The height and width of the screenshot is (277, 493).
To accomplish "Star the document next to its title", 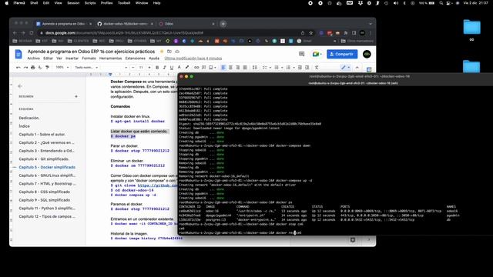I will coord(162,52).
